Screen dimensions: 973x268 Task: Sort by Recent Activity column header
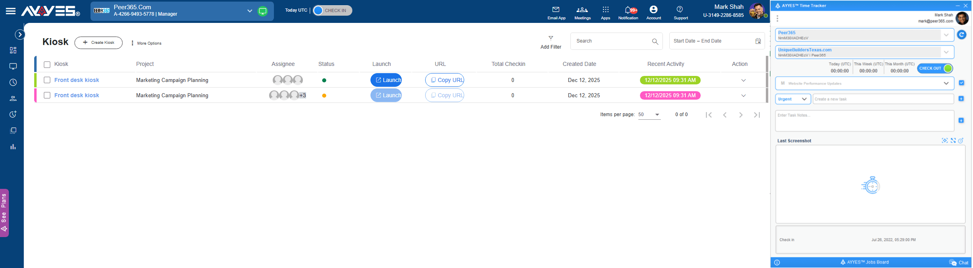coord(665,64)
